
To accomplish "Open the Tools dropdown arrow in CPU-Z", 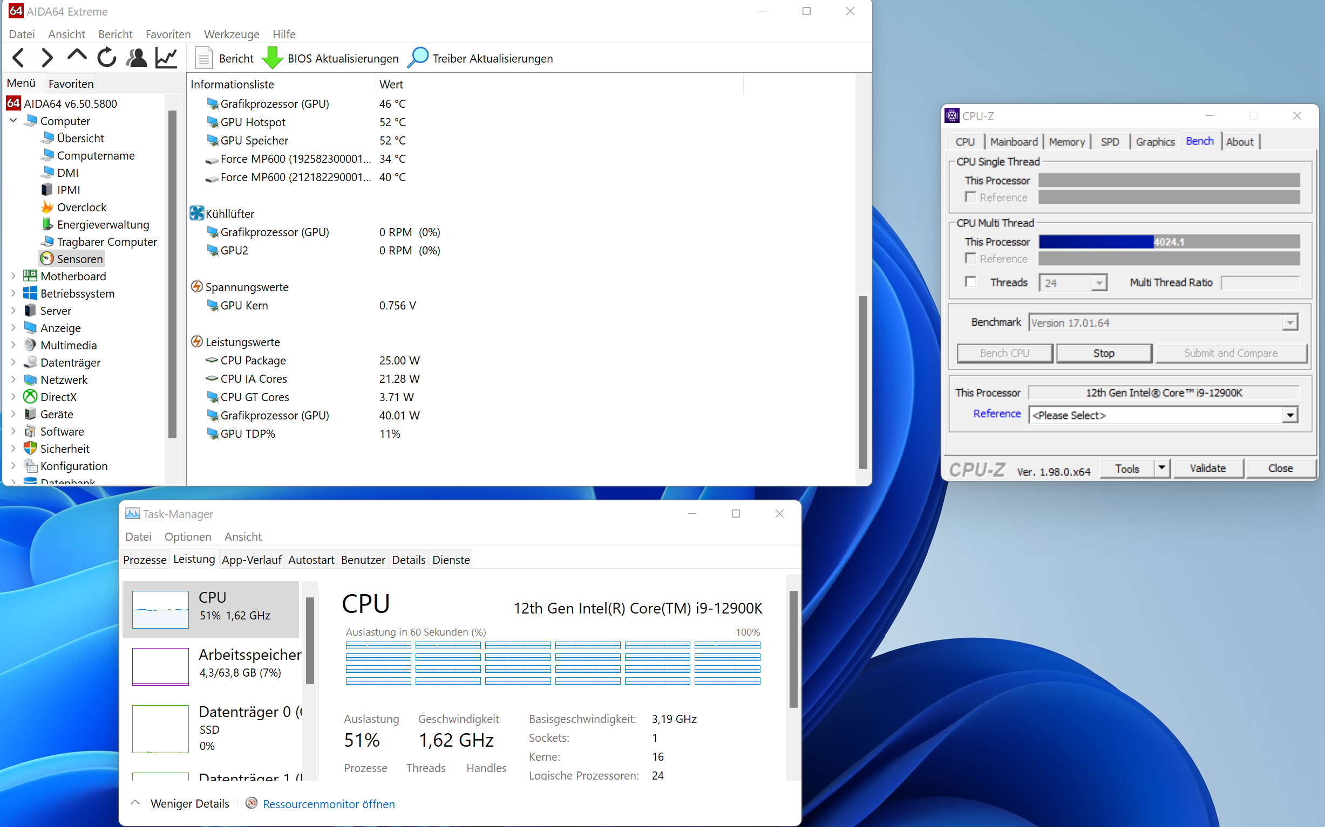I will coord(1161,468).
